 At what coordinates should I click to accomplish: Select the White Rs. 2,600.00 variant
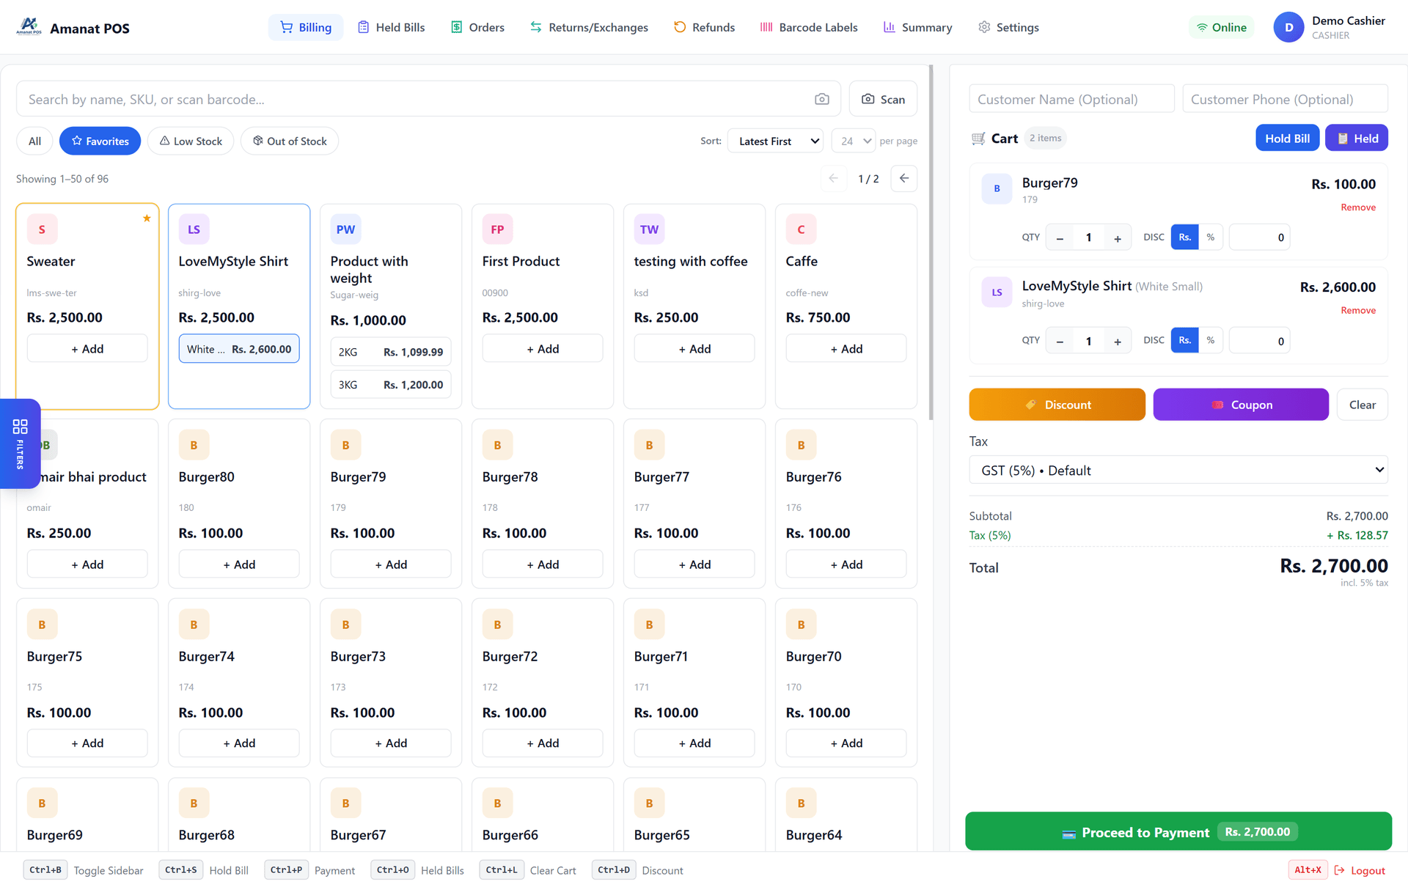tap(239, 349)
